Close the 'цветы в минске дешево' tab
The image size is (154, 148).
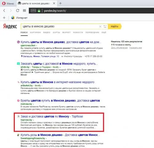[54, 3]
